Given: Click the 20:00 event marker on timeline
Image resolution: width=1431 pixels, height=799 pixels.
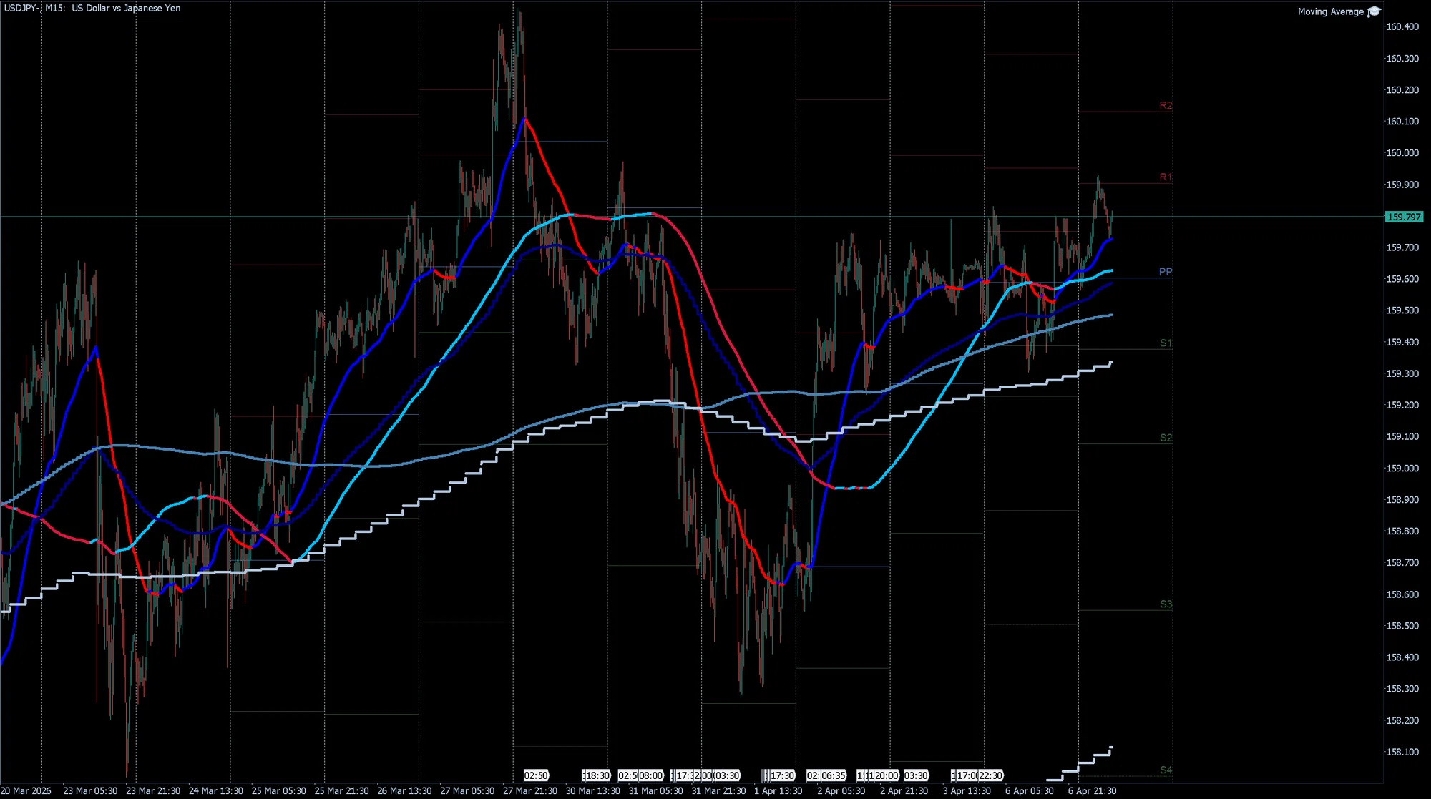Looking at the screenshot, I should point(887,775).
